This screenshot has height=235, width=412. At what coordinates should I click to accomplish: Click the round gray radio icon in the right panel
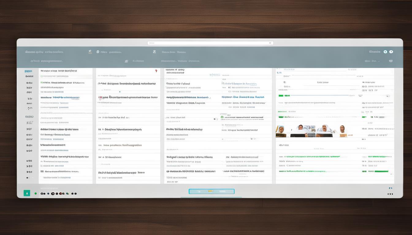click(x=284, y=82)
